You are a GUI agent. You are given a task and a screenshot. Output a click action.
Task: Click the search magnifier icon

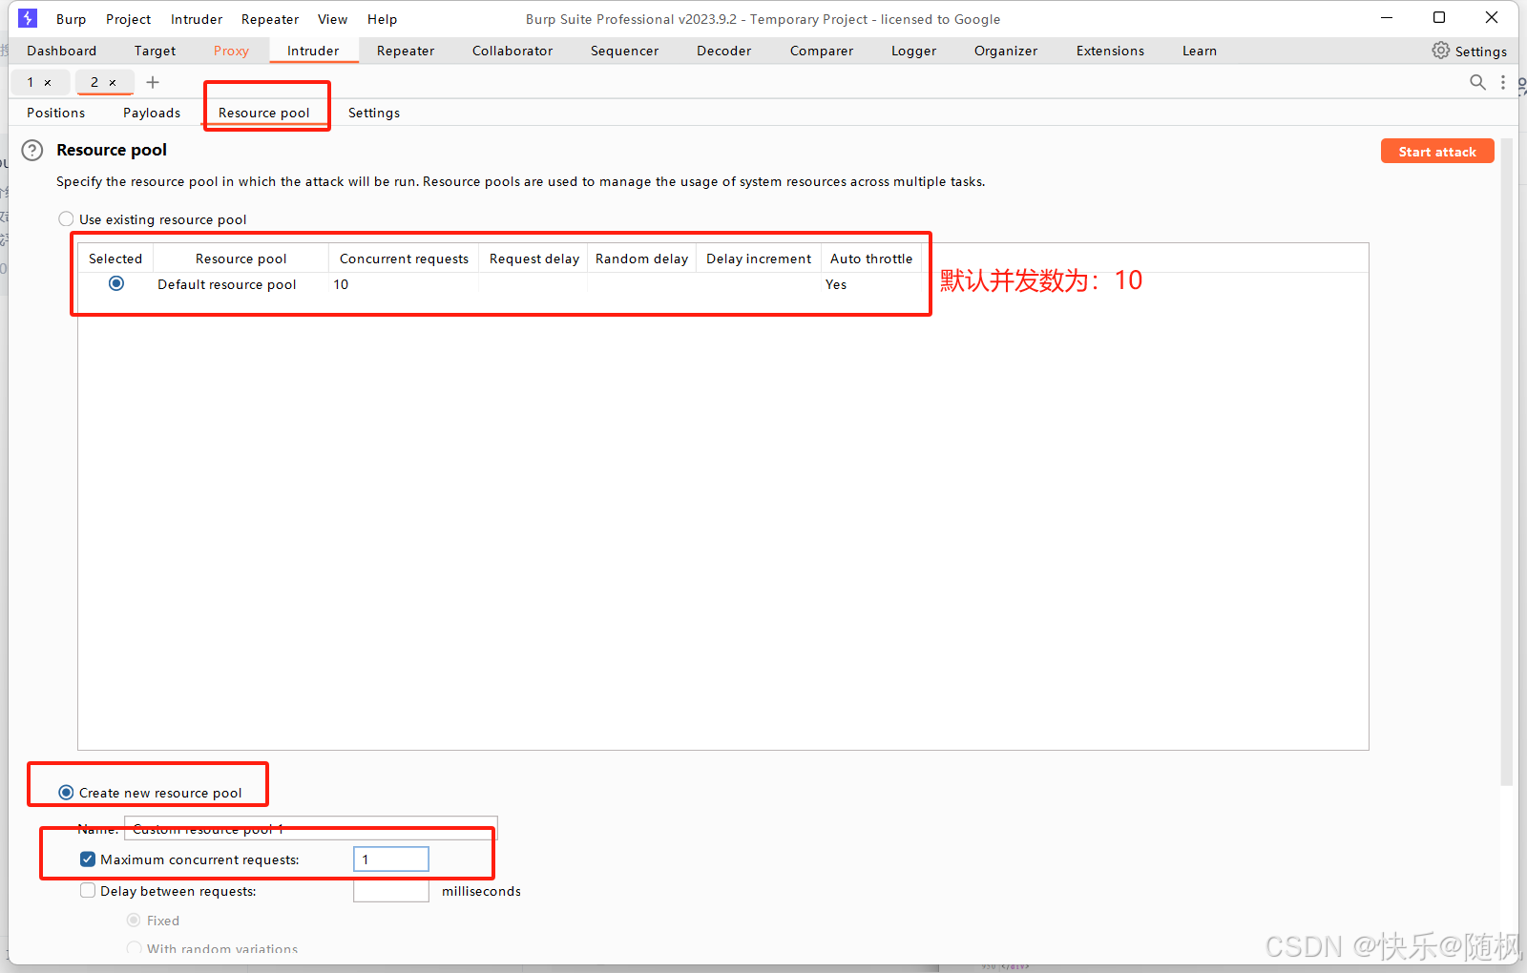click(x=1477, y=82)
